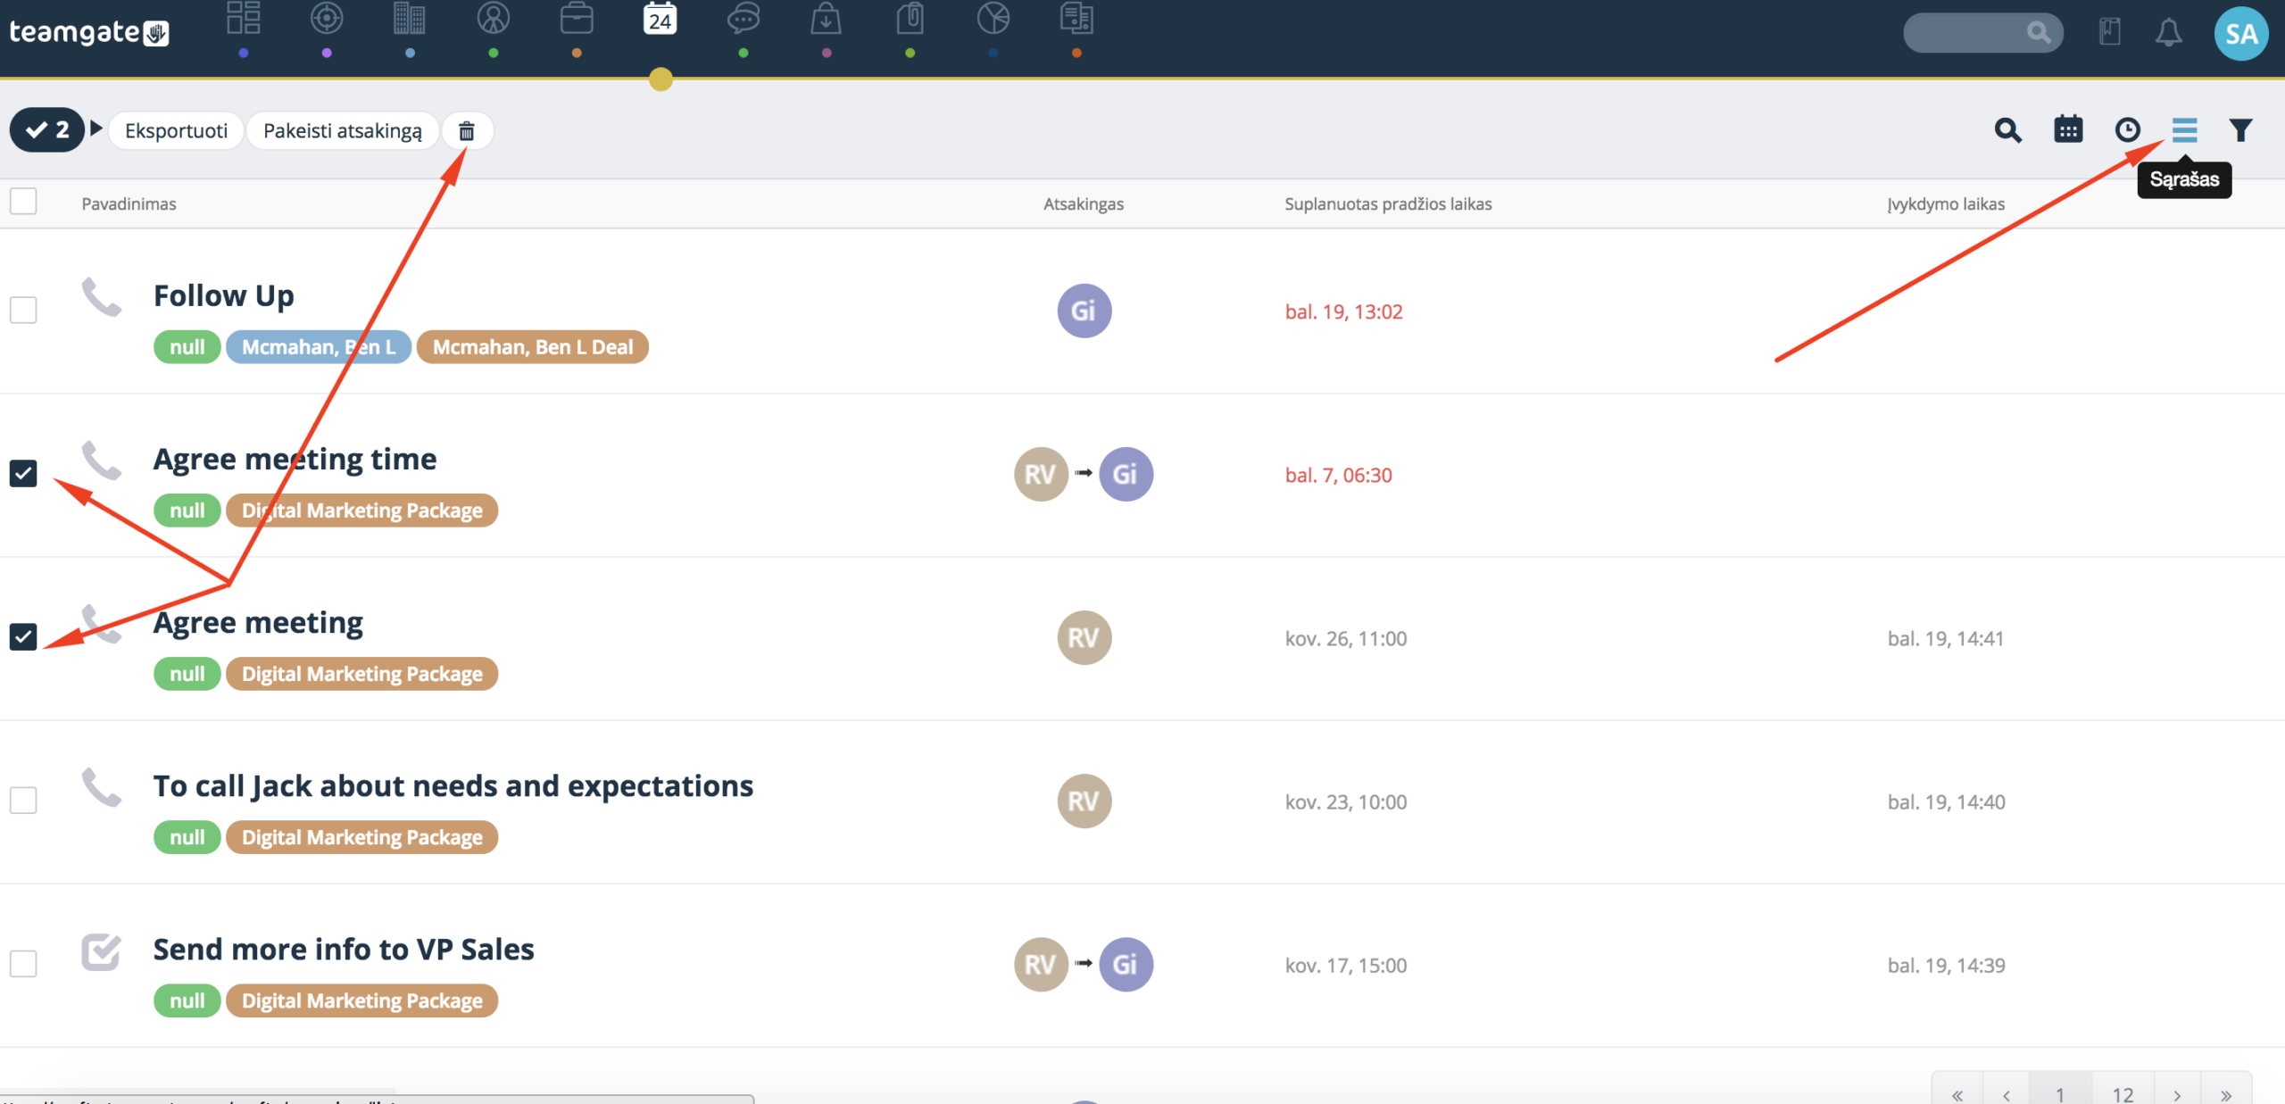Click the Pakeisti atsakingą button
This screenshot has height=1104, width=2285.
coord(343,131)
